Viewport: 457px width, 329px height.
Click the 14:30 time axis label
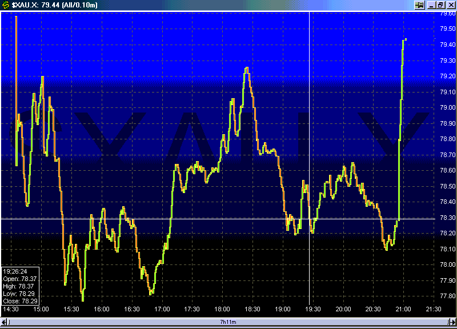coord(11,309)
